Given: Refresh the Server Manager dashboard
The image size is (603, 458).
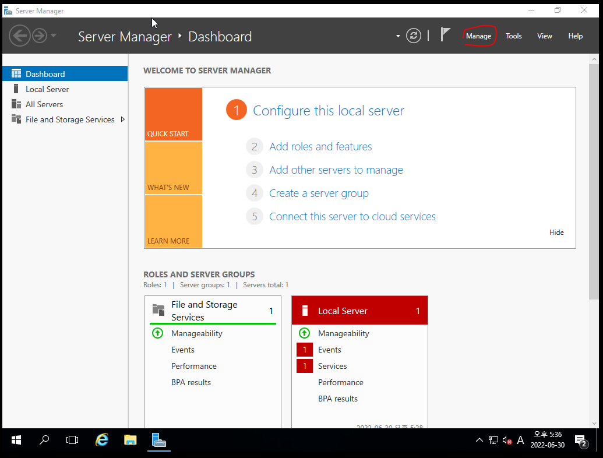Looking at the screenshot, I should tap(414, 36).
